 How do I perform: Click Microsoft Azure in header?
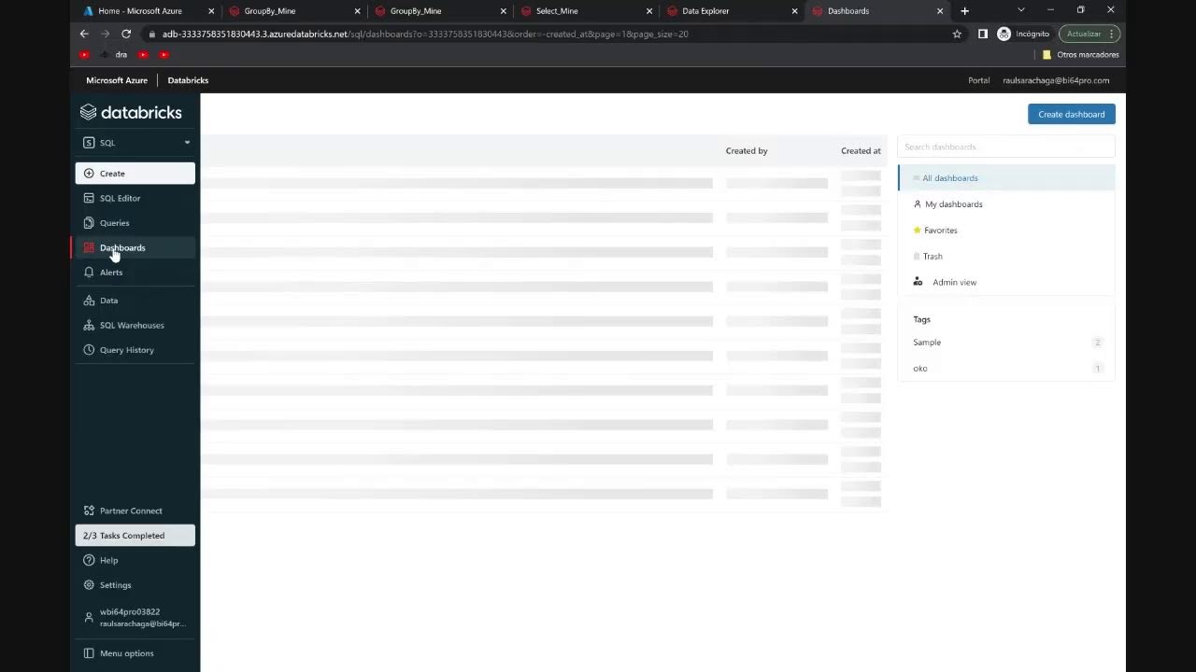pyautogui.click(x=117, y=80)
